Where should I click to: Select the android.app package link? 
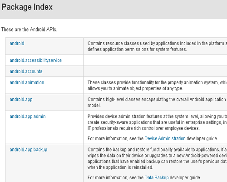[x=21, y=100]
